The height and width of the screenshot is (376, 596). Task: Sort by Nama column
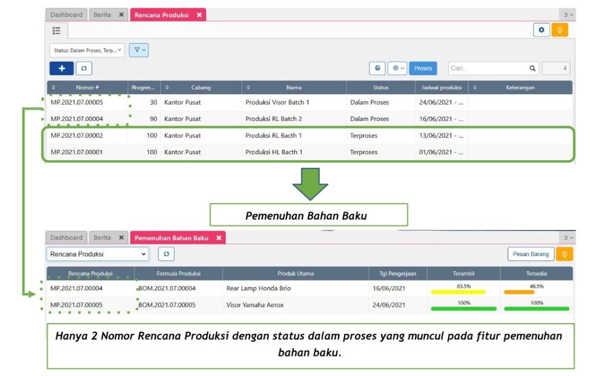pos(294,87)
